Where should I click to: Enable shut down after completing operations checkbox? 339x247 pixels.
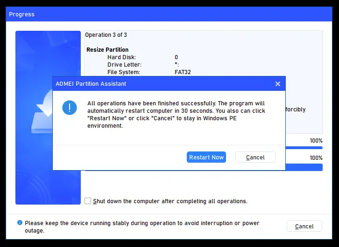pyautogui.click(x=88, y=201)
